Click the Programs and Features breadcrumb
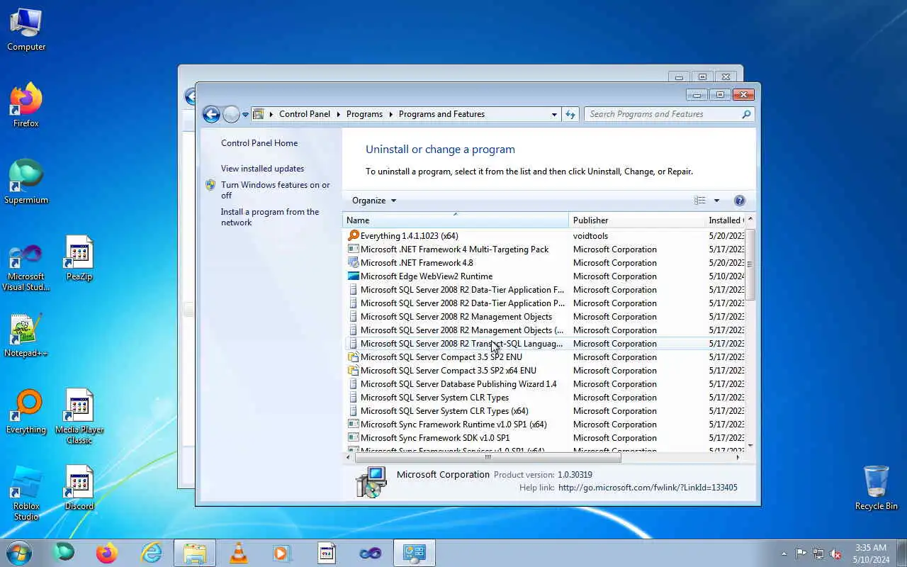 [441, 114]
